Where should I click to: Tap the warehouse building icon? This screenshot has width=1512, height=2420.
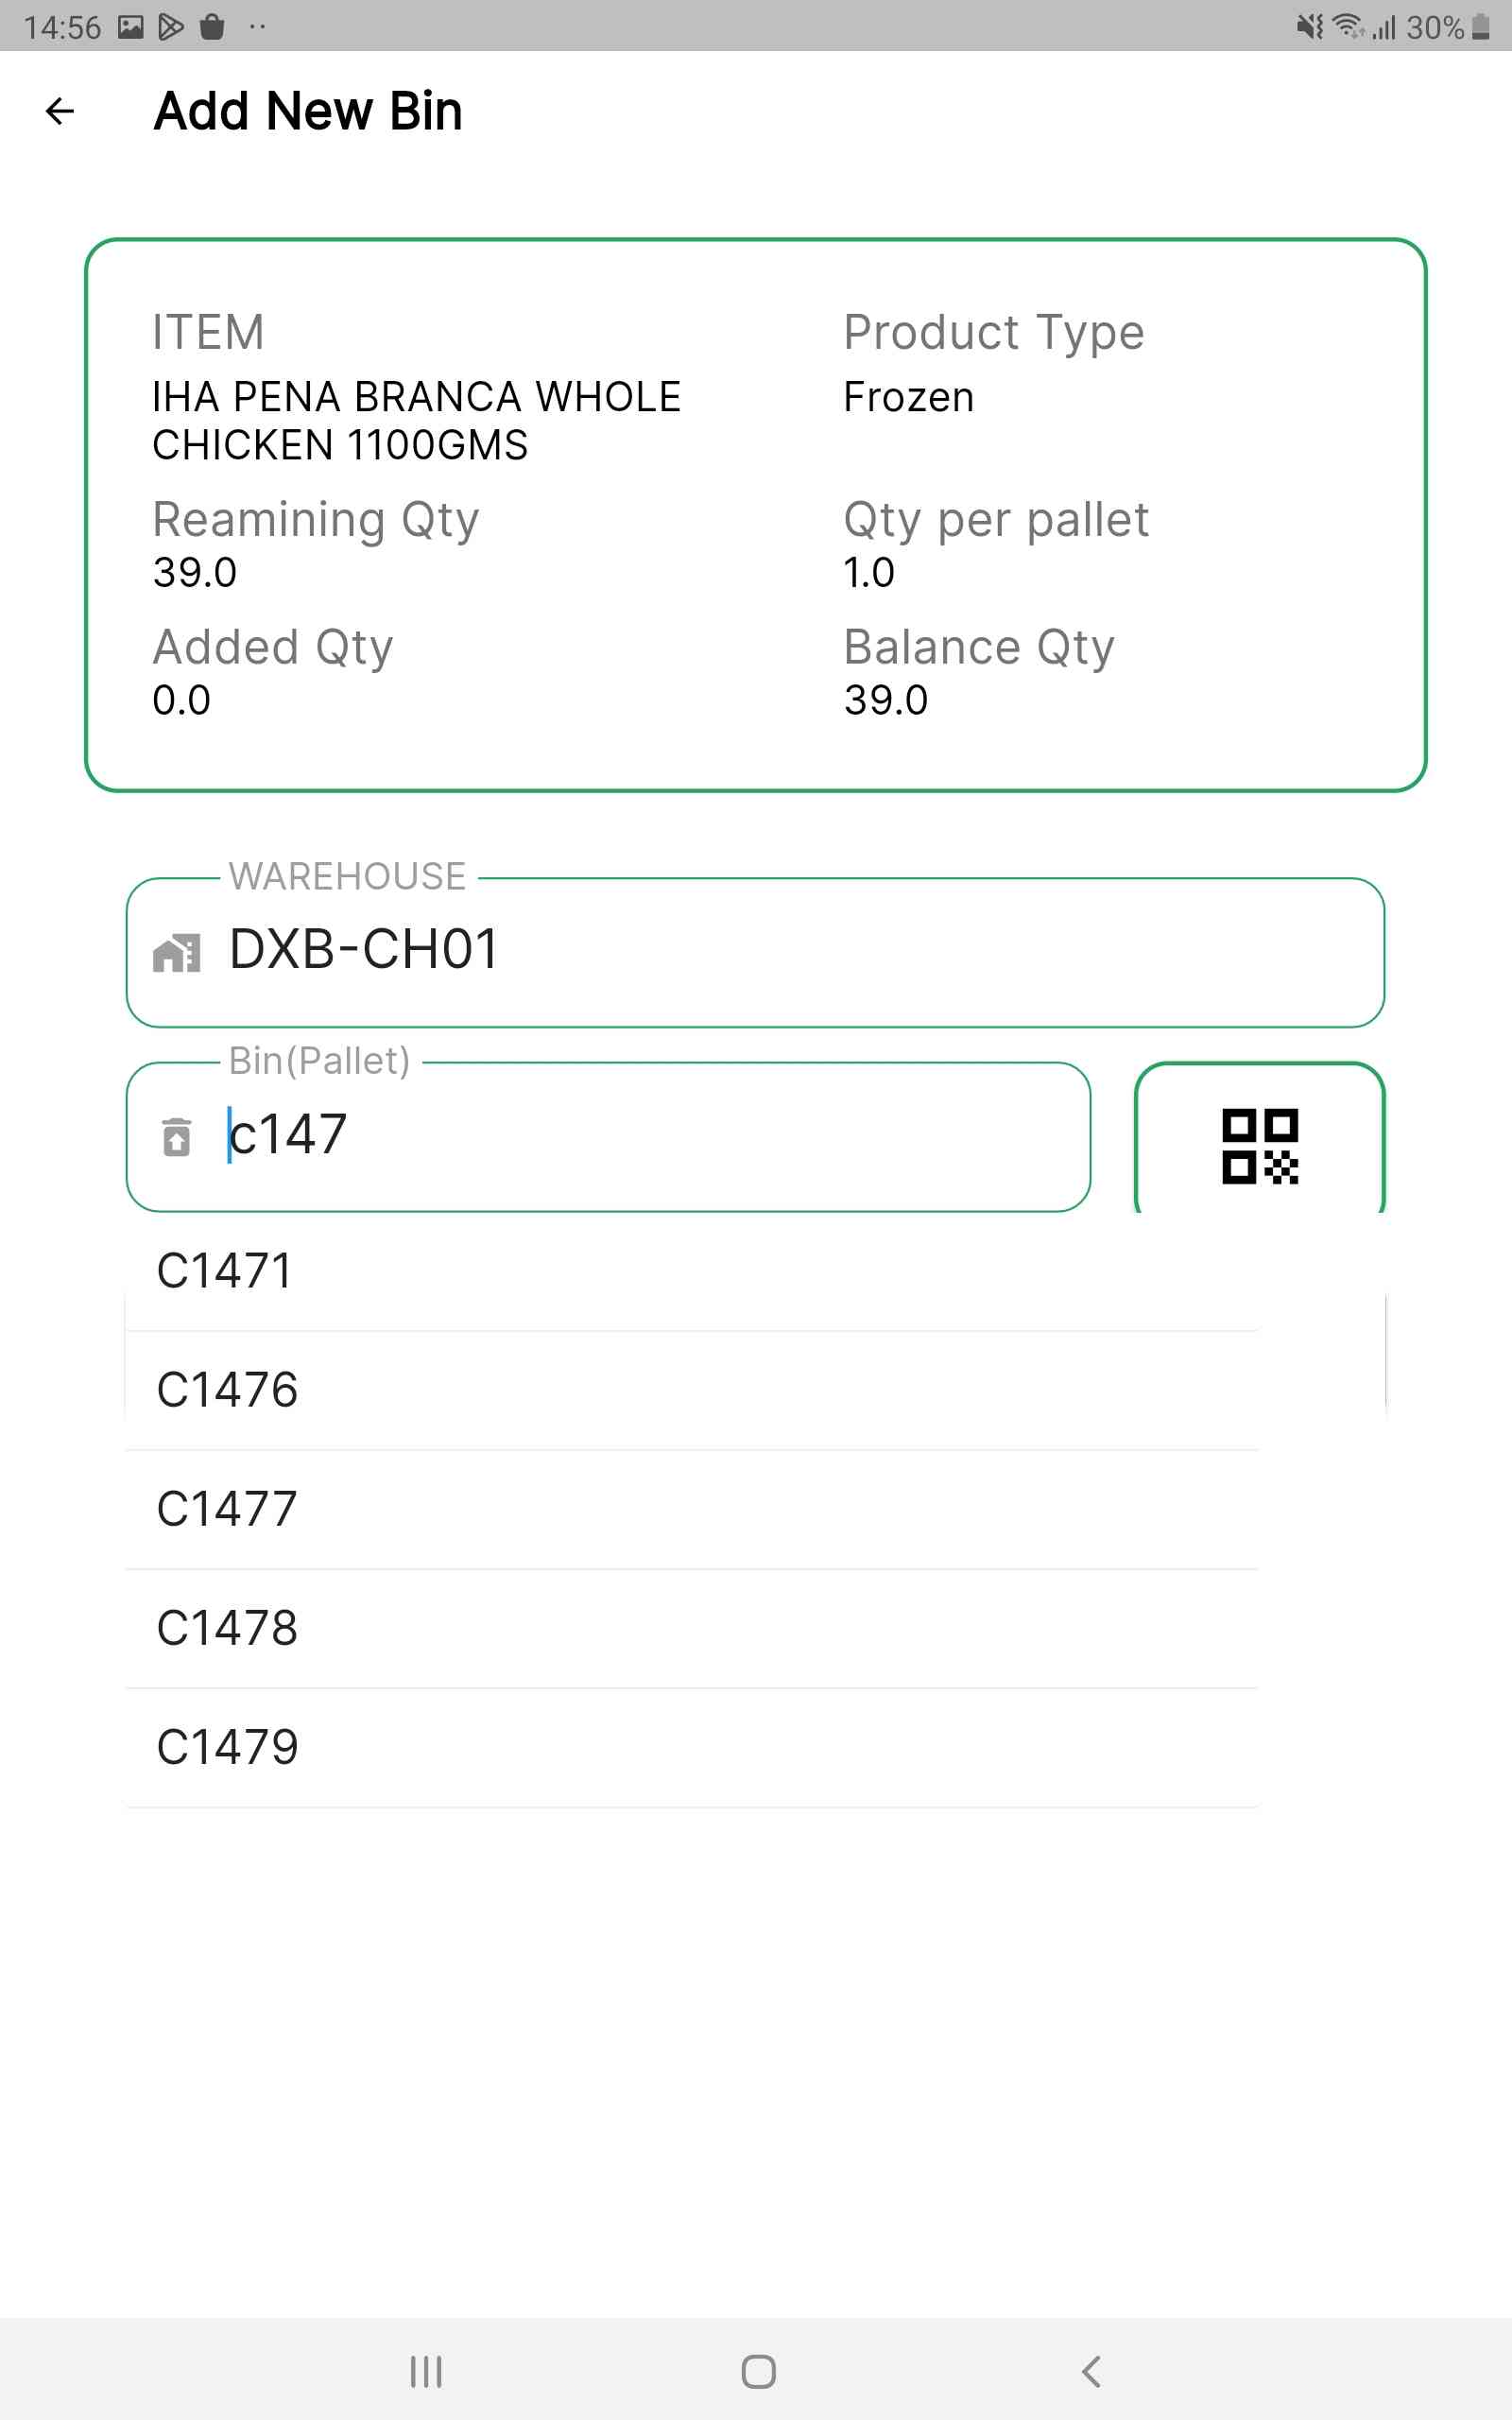click(x=177, y=953)
